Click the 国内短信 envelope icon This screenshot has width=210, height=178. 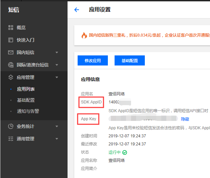pyautogui.click(x=11, y=52)
